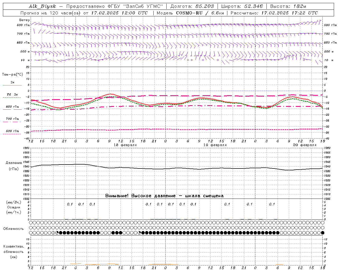
Task: Click the '(мм/3ч.)' precipitation unit label
Action: tap(14, 202)
